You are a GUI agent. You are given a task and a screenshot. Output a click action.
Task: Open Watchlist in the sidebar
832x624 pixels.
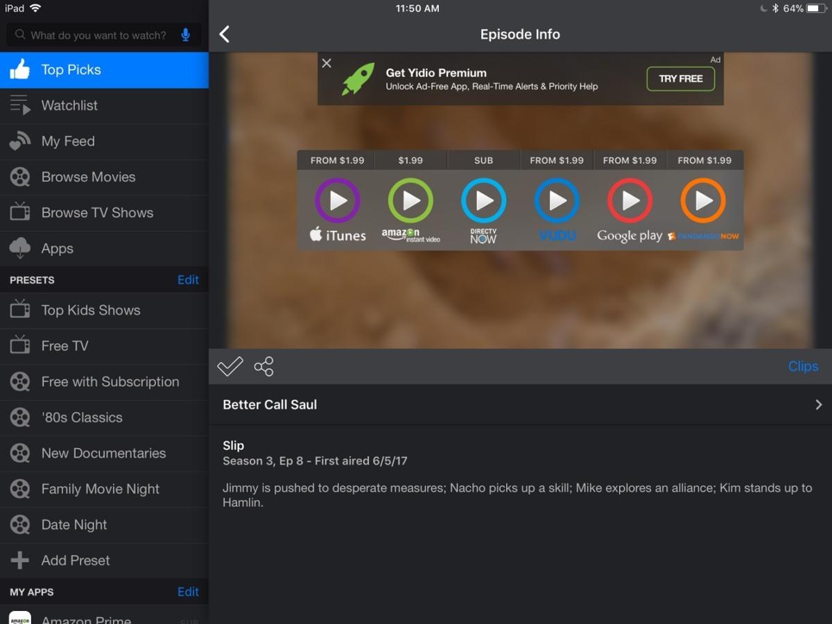(x=104, y=106)
